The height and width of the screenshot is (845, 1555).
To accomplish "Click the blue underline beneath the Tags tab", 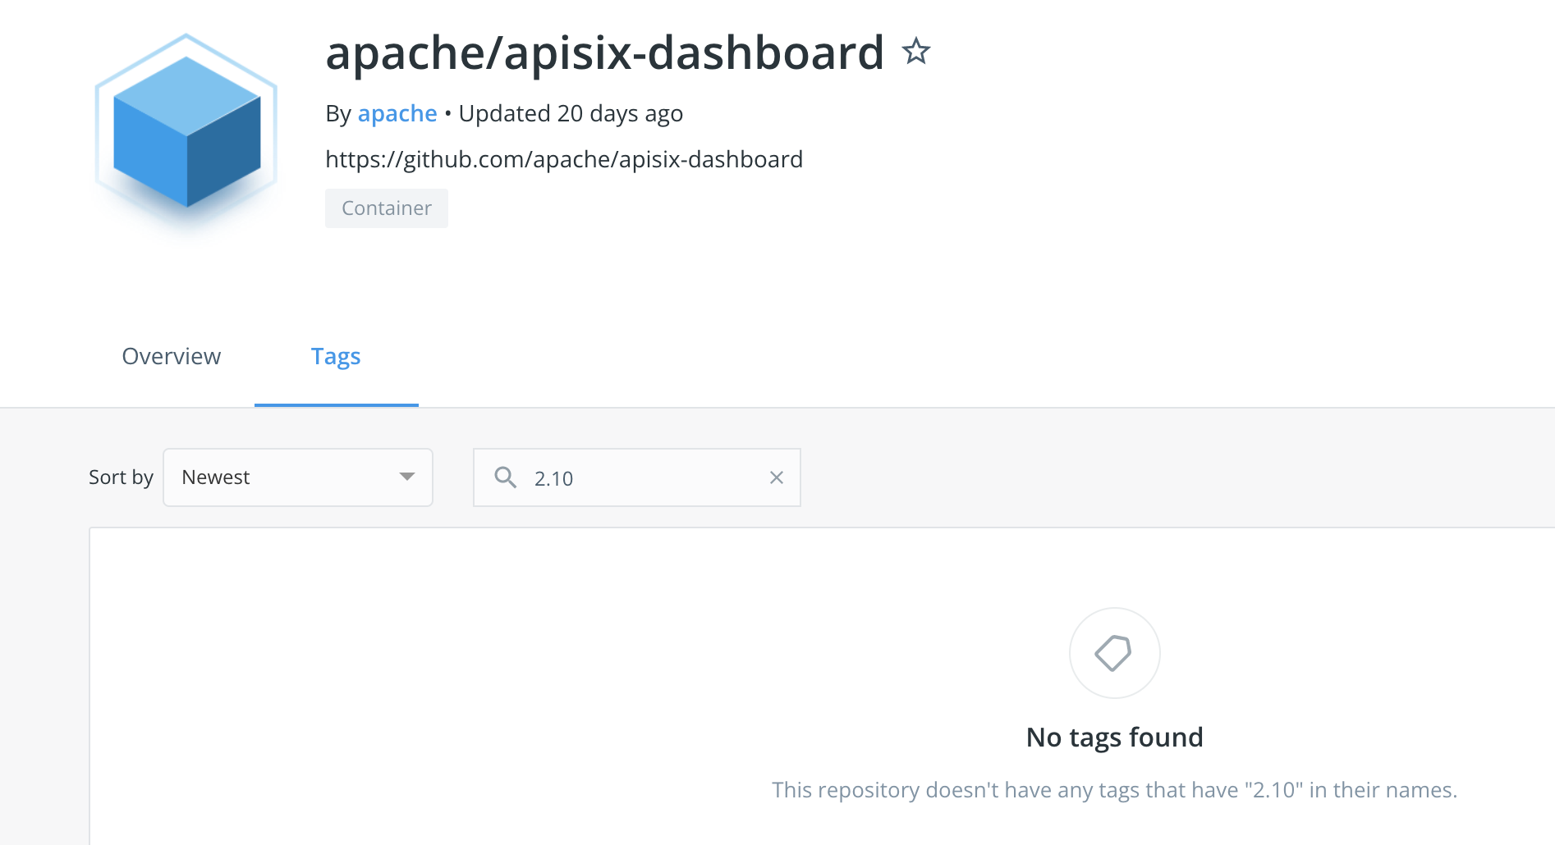I will [x=337, y=404].
